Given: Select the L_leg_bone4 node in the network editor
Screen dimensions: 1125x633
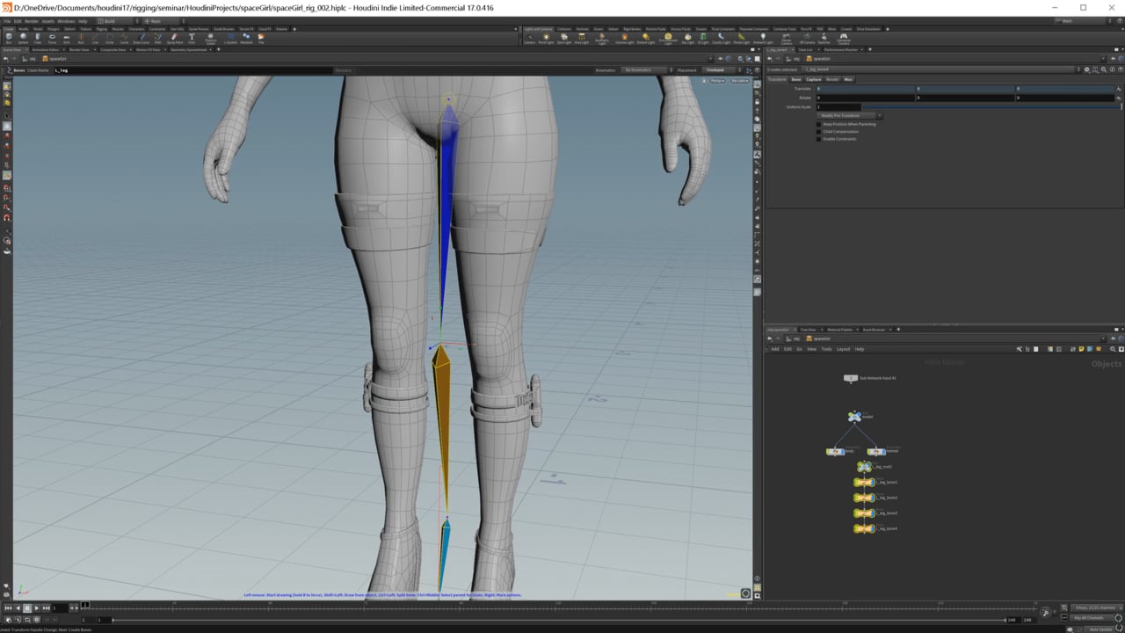Looking at the screenshot, I should (865, 528).
